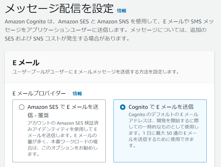221x167 pixels.
Task: Select the Amazon SES radio button
Action: (x=22, y=107)
